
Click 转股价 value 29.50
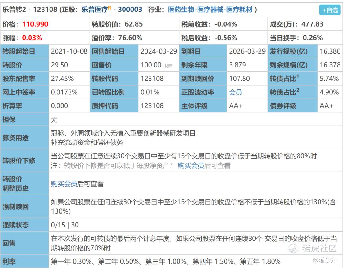point(59,65)
